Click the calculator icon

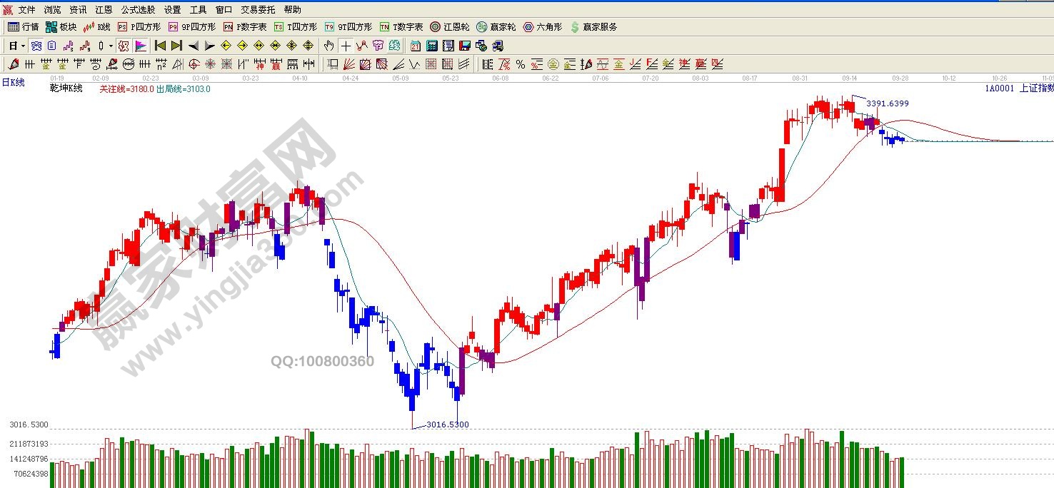(x=432, y=46)
